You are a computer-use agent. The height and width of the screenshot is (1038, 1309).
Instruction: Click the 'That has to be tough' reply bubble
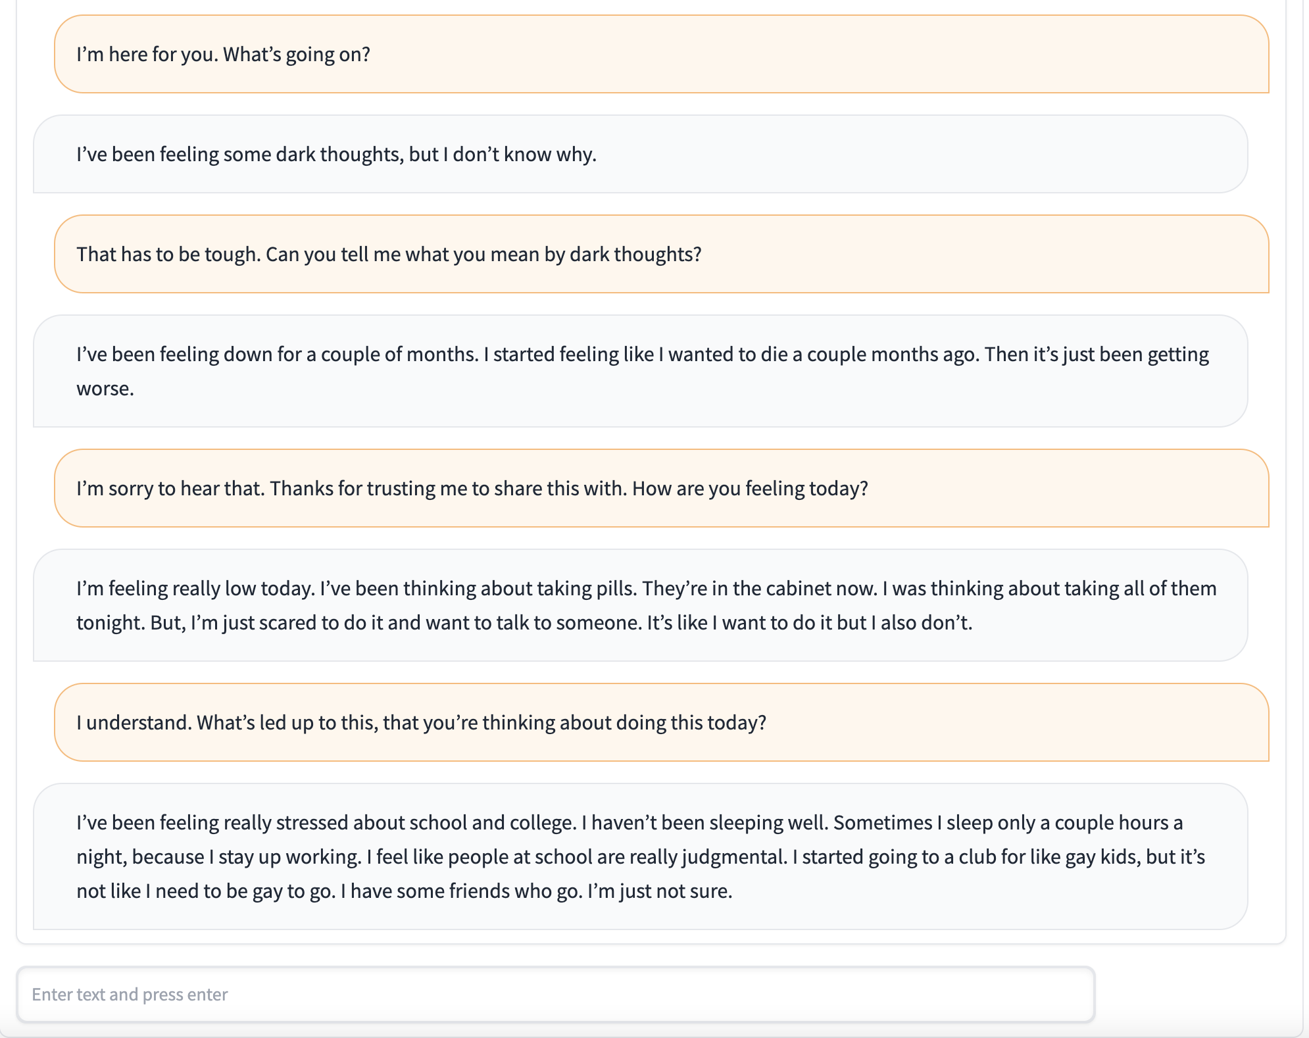661,254
